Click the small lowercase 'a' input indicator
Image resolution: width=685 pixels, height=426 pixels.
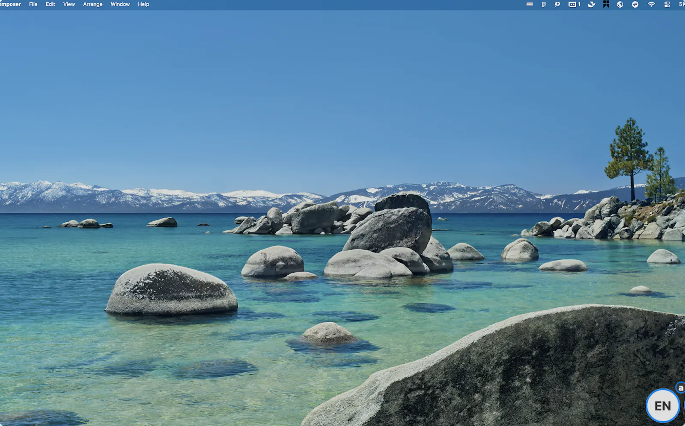tap(680, 388)
